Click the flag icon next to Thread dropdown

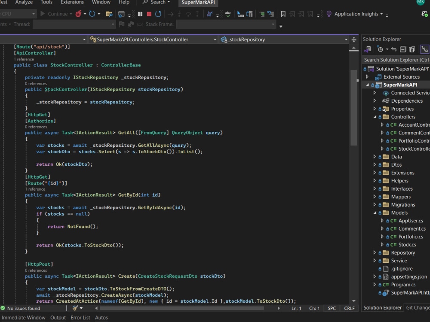coord(122,24)
